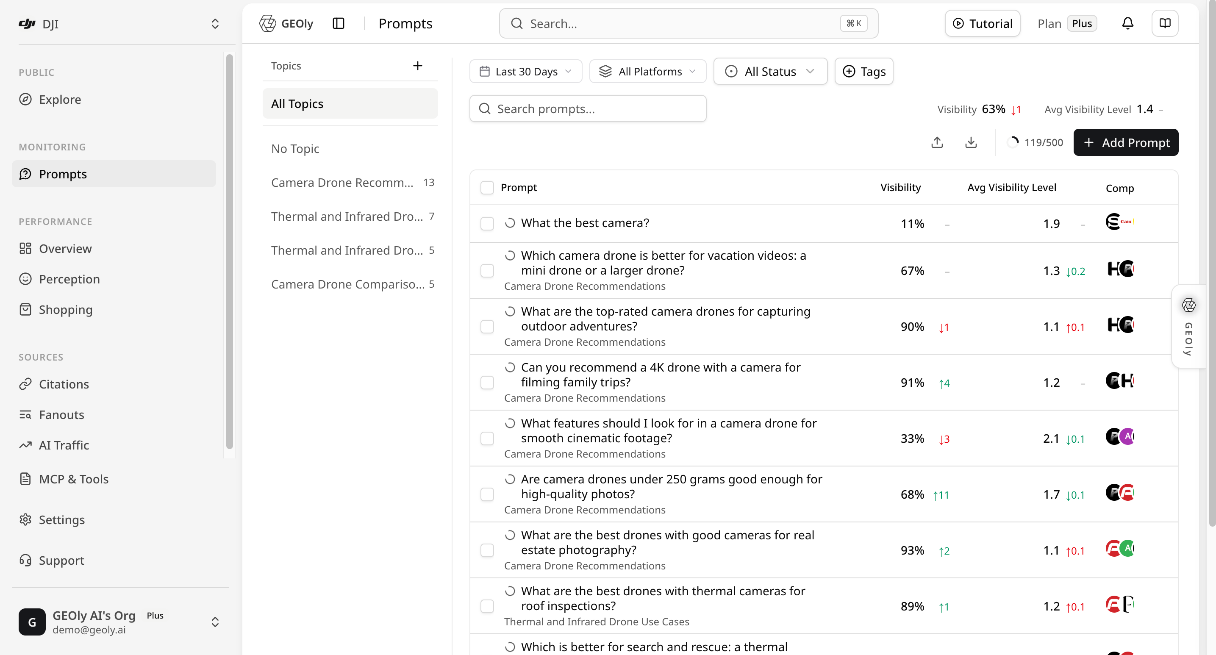
Task: Click competitor logos for vacation videos prompt
Action: coord(1120,269)
